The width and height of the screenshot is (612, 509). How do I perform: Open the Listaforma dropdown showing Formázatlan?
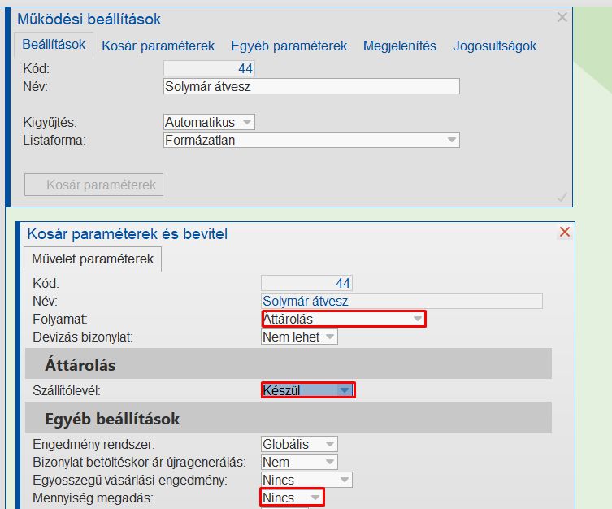[451, 140]
